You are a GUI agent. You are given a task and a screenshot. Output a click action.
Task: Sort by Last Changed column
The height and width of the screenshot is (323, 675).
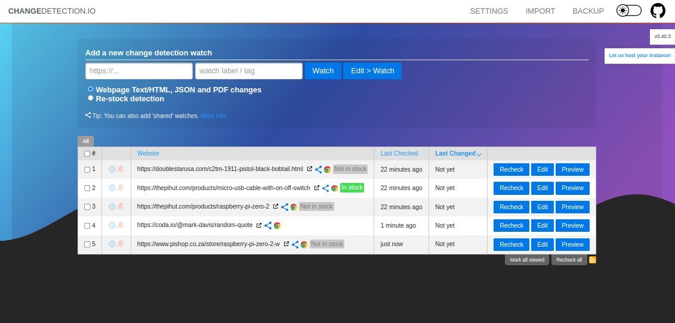[x=458, y=154]
